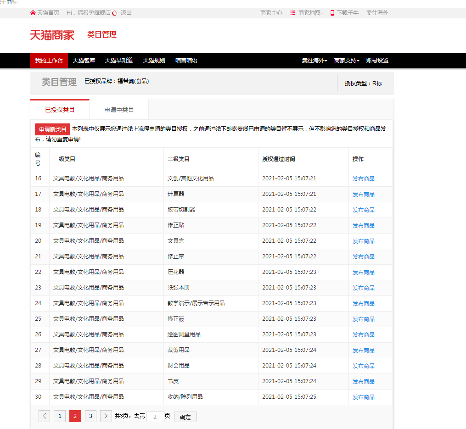
Task: Click the 天猫商家 logo
Action: [52, 35]
